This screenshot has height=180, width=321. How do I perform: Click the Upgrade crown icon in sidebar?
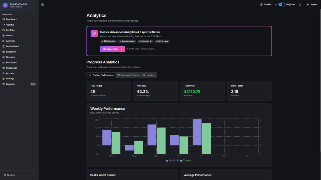3,84
